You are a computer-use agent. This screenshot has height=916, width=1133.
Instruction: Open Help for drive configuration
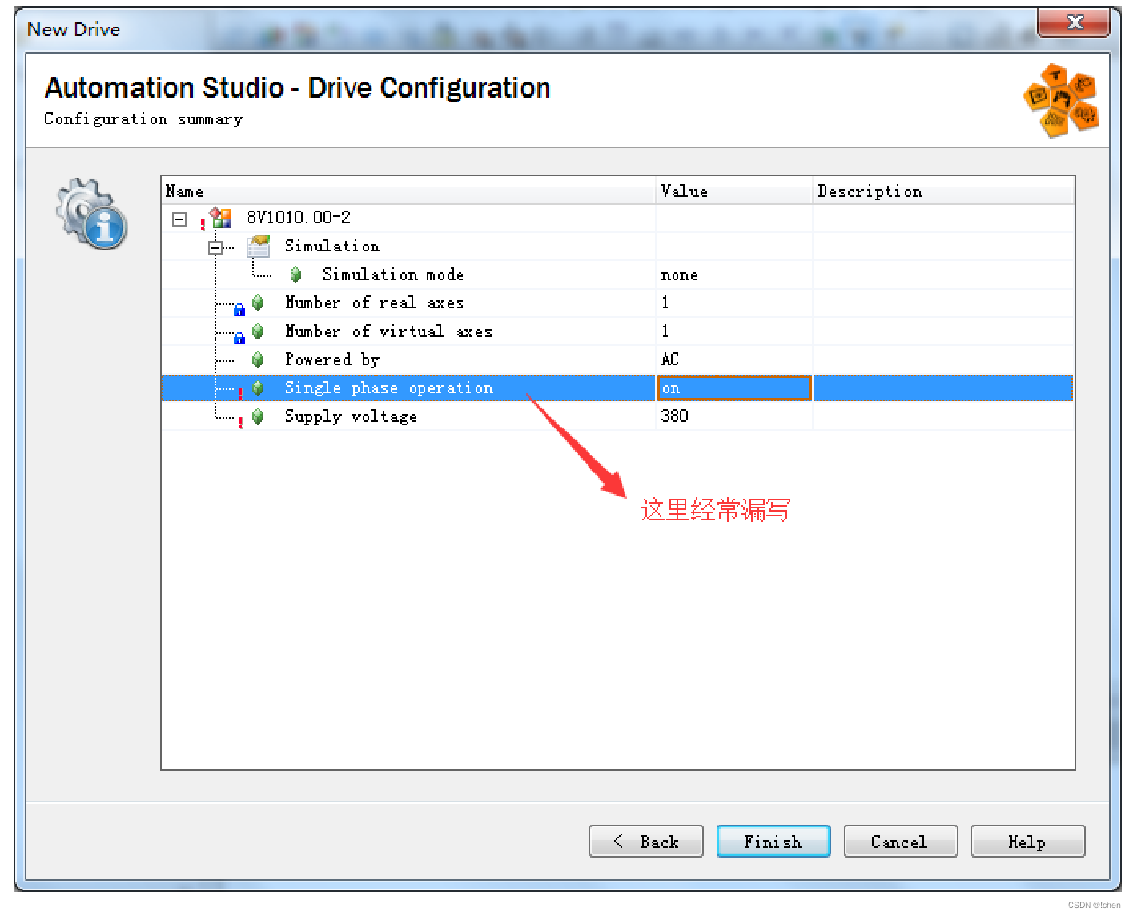[x=1028, y=842]
